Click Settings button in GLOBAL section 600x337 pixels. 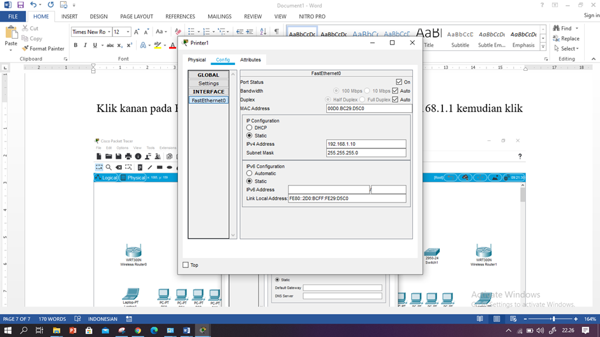pos(209,83)
